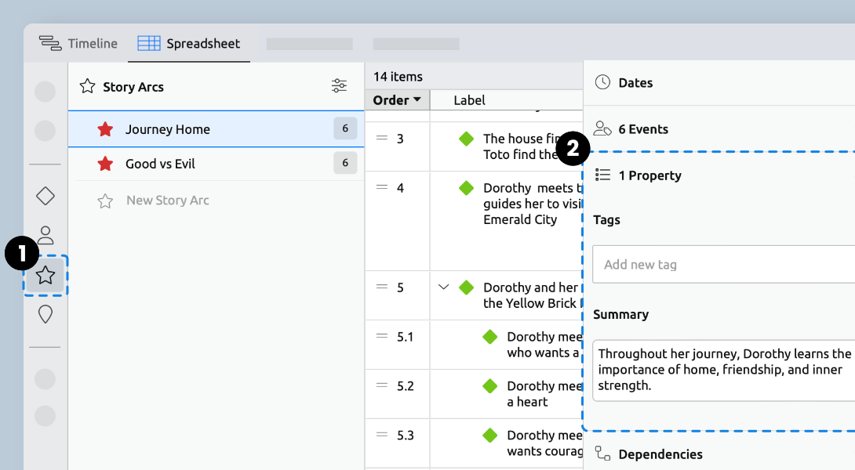Open the Places pin sidebar icon
Viewport: 855px width, 470px height.
[45, 314]
